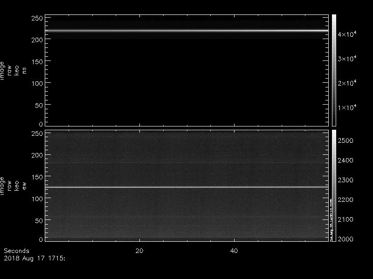Click the 0 tick label on ns keogram axis
Image resolution: width=373 pixels, height=279 pixels.
click(41, 124)
